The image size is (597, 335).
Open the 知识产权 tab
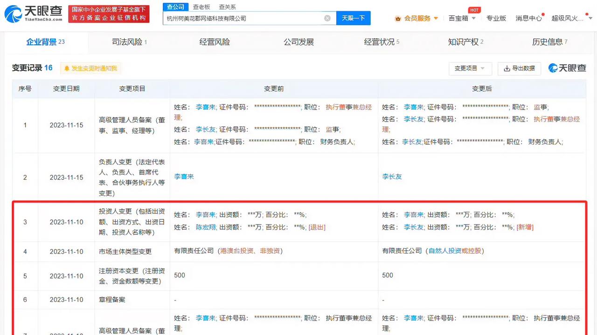465,42
